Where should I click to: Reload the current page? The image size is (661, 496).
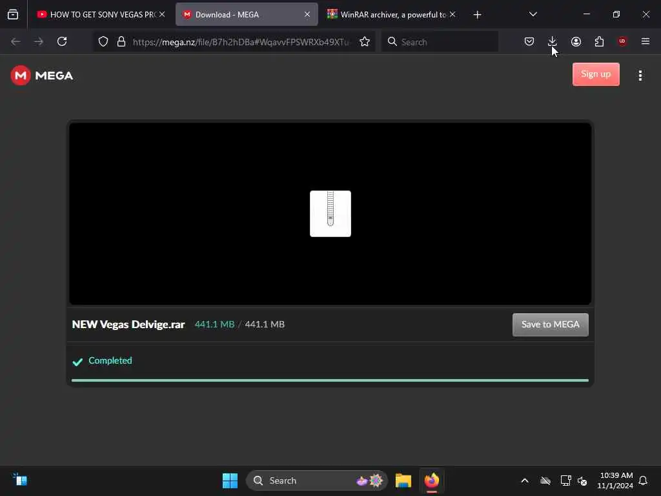point(62,41)
